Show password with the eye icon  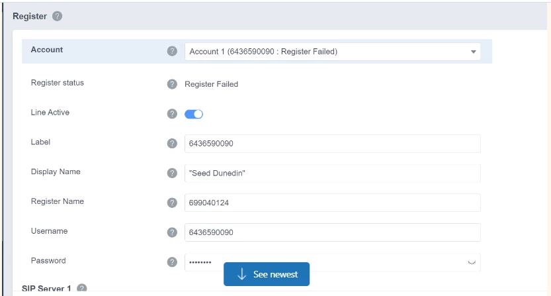tap(472, 263)
